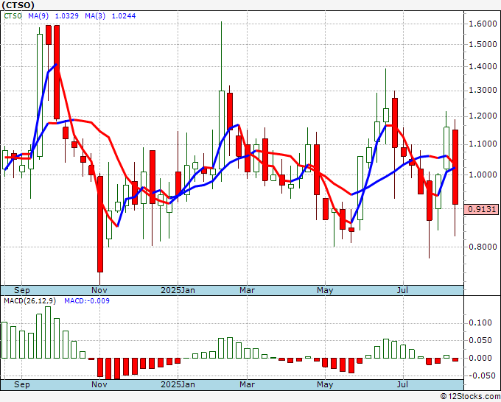Image resolution: width=501 pixels, height=402 pixels.
Task: Click the MACD(26,12,9) indicator label
Action: tap(29, 301)
